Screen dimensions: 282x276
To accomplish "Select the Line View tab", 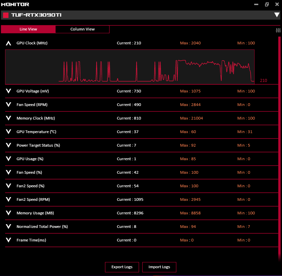I will pos(28,29).
